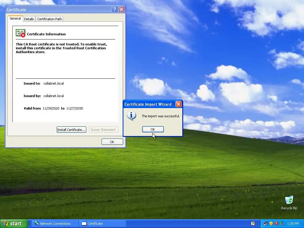Click the language bar help icon in taskbar
304x228 pixels.
pos(253,224)
